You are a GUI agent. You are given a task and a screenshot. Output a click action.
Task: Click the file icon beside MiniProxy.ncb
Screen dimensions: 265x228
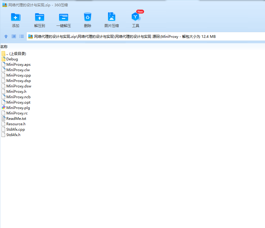(x=3, y=97)
